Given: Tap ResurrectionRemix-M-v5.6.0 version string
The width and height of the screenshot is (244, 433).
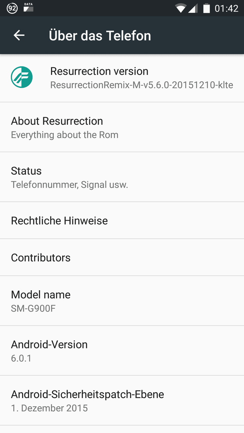Looking at the screenshot, I should coord(142,85).
